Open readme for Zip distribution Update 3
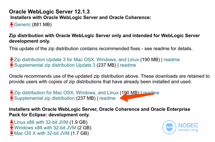The width and height of the screenshot is (215, 142). (172, 60)
